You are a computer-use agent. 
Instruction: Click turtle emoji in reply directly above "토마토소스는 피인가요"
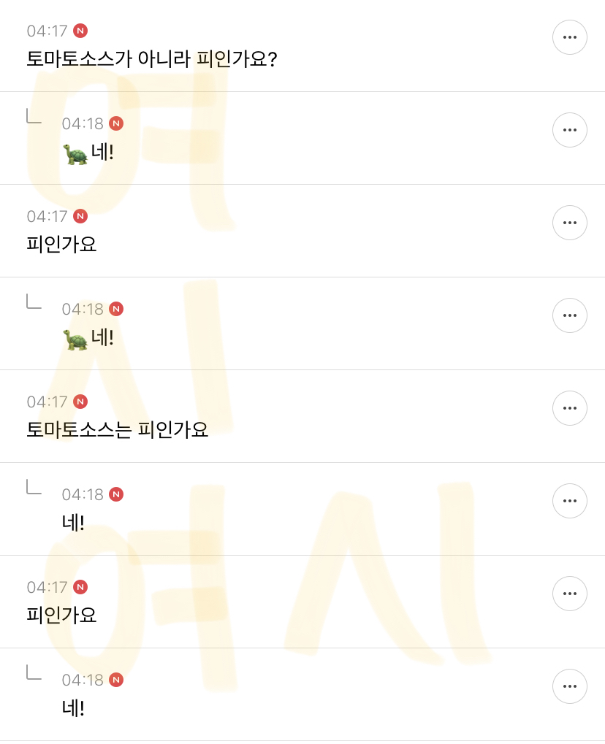point(75,340)
